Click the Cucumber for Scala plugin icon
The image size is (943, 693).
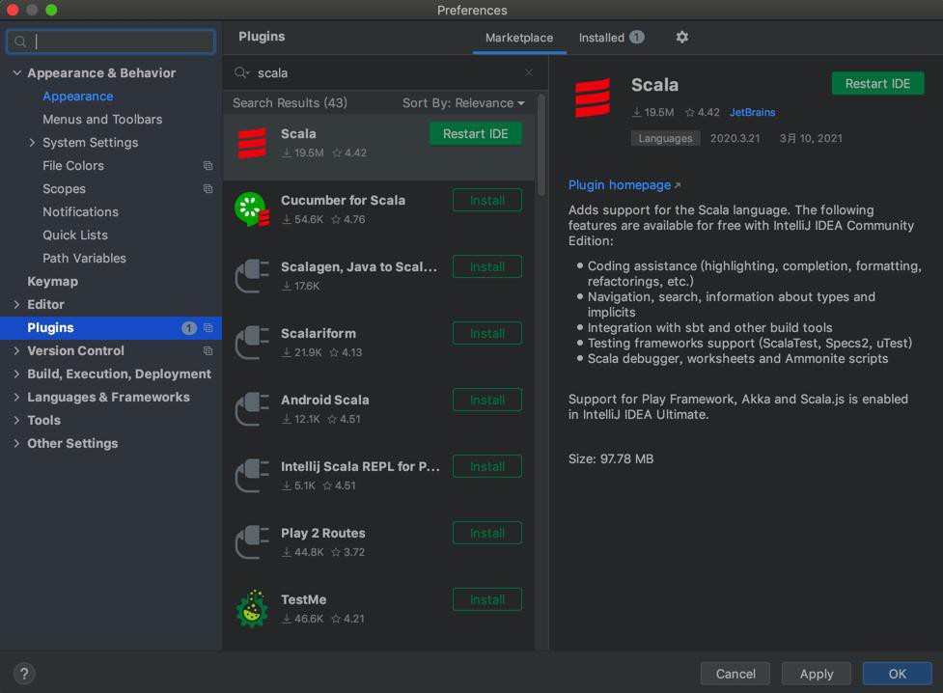252,209
